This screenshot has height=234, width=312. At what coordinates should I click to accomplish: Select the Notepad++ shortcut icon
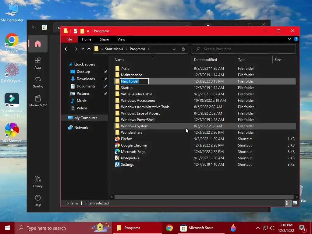coord(117,158)
